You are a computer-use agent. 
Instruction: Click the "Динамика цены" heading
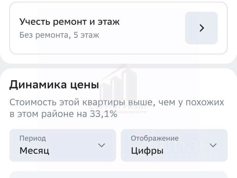(x=54, y=85)
